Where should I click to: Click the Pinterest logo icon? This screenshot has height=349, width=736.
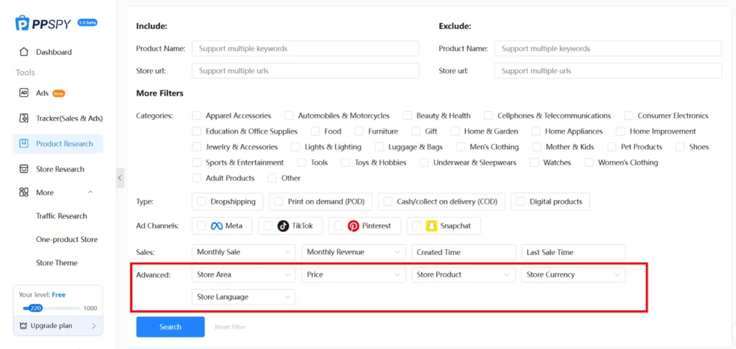pyautogui.click(x=353, y=226)
